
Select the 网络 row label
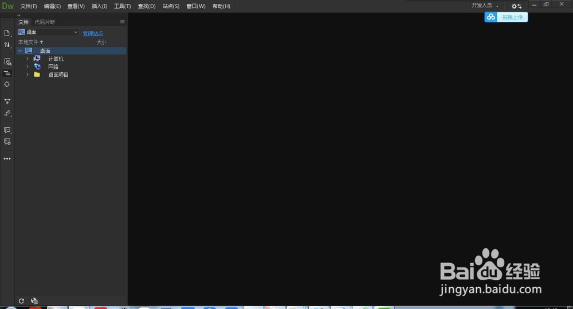click(53, 67)
